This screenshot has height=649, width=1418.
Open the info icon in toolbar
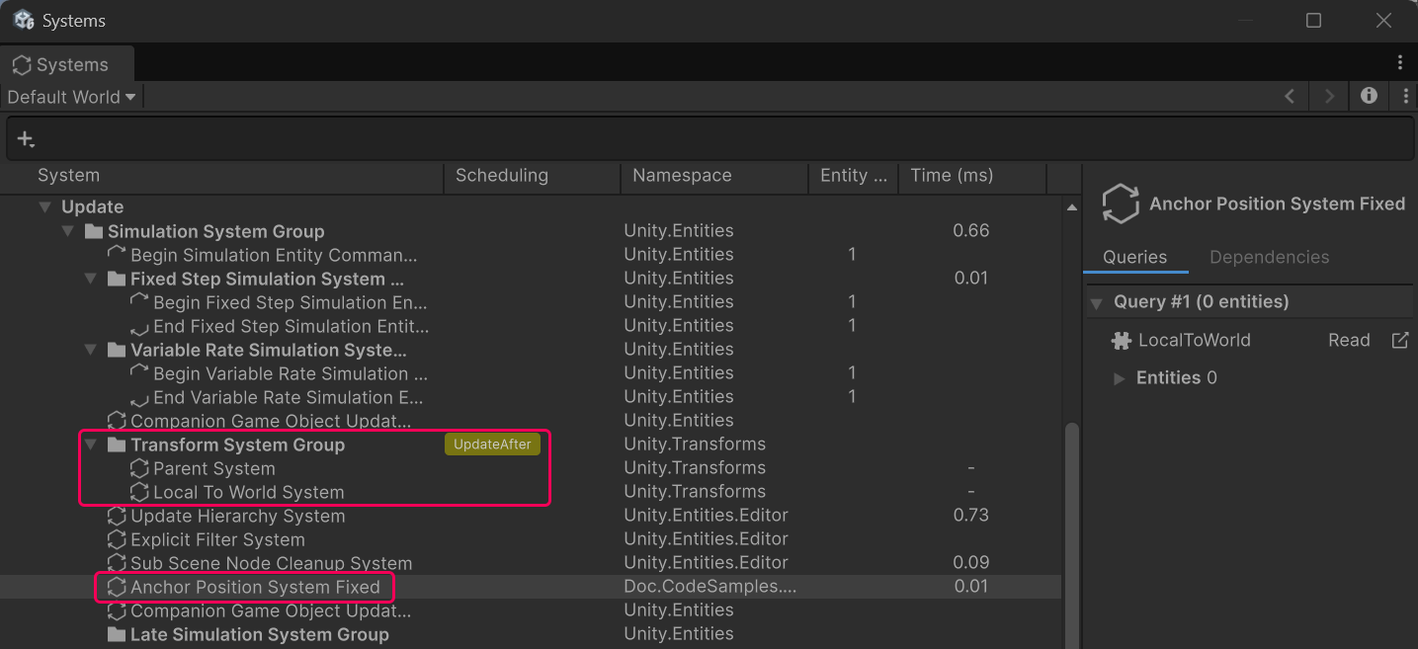(x=1369, y=96)
